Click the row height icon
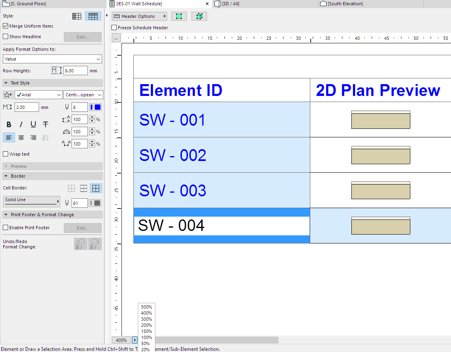Viewport: 451px width, 352px height. pyautogui.click(x=57, y=70)
